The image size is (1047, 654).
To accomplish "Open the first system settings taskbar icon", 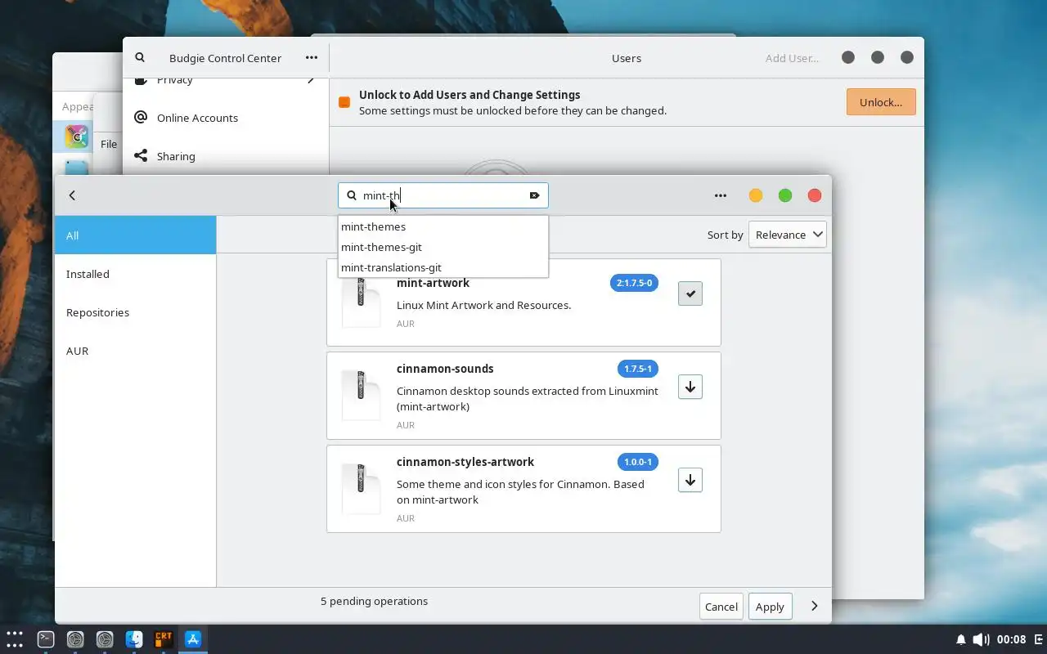I will click(x=75, y=639).
